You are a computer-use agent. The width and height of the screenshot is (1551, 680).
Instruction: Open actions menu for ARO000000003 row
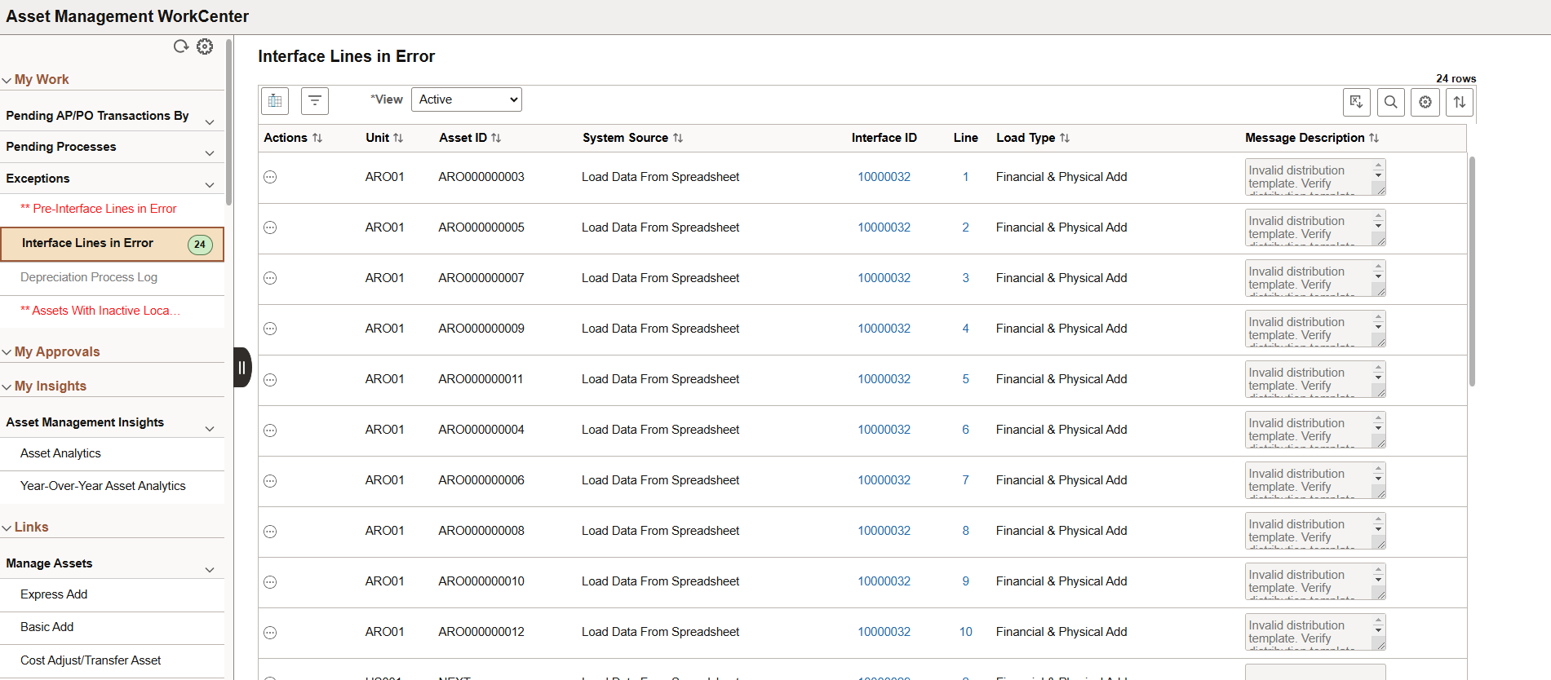[270, 177]
